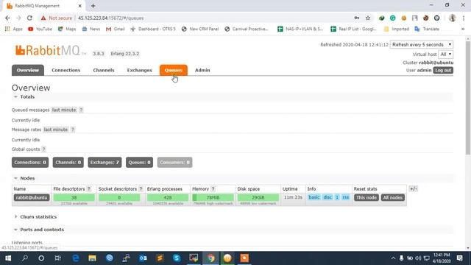Open the saved password key icon
471x265 pixels.
pyautogui.click(x=356, y=18)
